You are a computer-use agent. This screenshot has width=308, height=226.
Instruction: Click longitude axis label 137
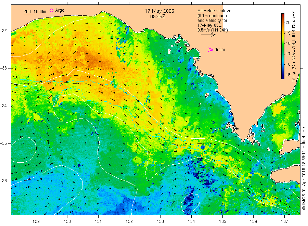pos(284,222)
